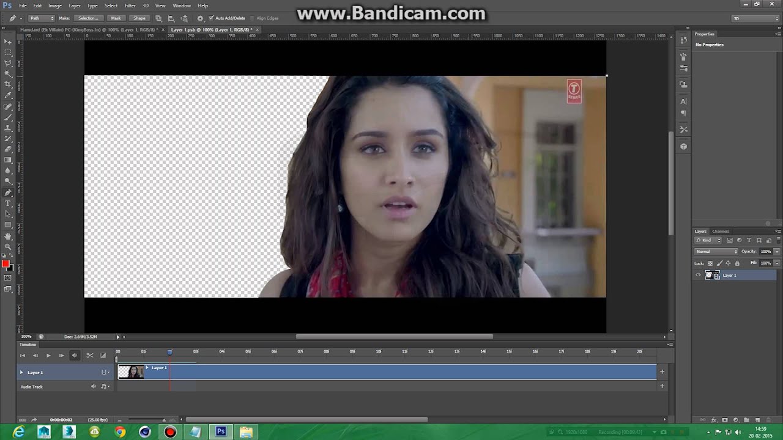Select the Lasso tool
This screenshot has height=440, width=783.
click(x=8, y=63)
